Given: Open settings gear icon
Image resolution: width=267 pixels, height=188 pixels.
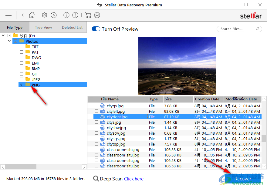Looking at the screenshot, I should (x=45, y=15).
